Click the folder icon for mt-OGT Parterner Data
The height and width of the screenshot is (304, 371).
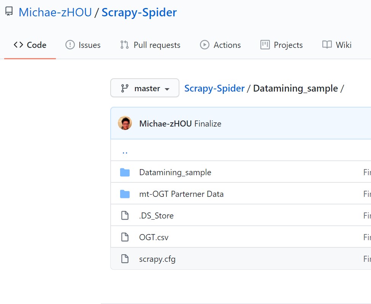125,194
